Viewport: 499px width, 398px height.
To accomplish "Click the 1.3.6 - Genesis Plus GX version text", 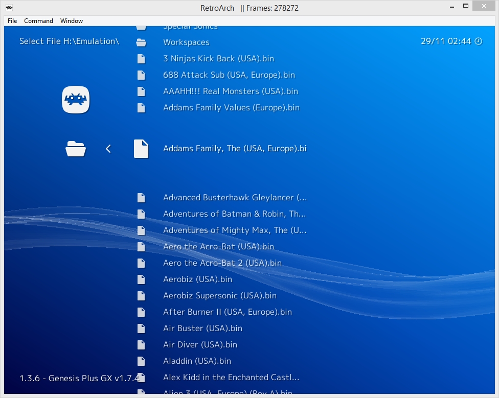I will click(x=80, y=378).
